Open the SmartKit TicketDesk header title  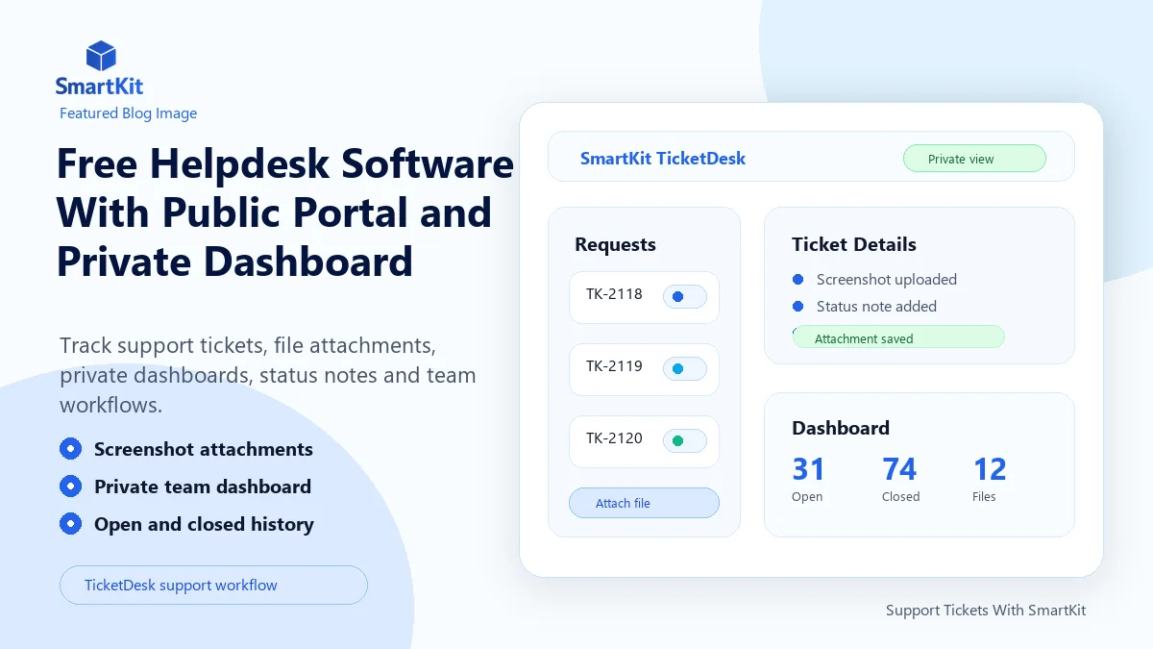[663, 159]
